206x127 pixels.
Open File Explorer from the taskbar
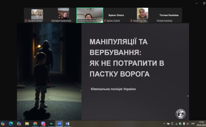27,124
